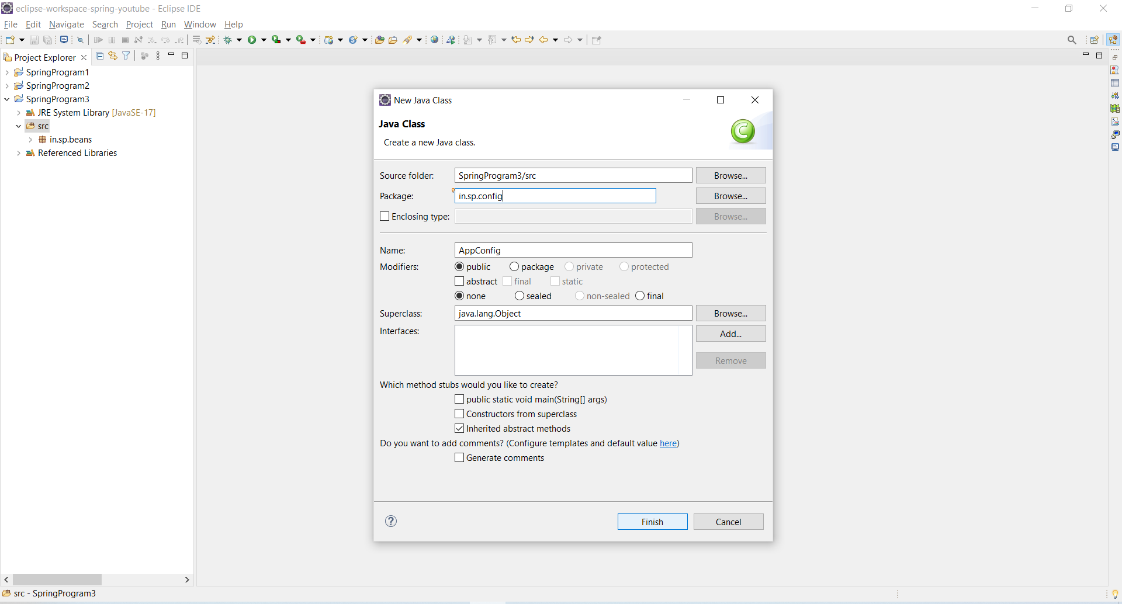Enable Generate comments checkbox
This screenshot has height=604, width=1122.
click(x=459, y=457)
